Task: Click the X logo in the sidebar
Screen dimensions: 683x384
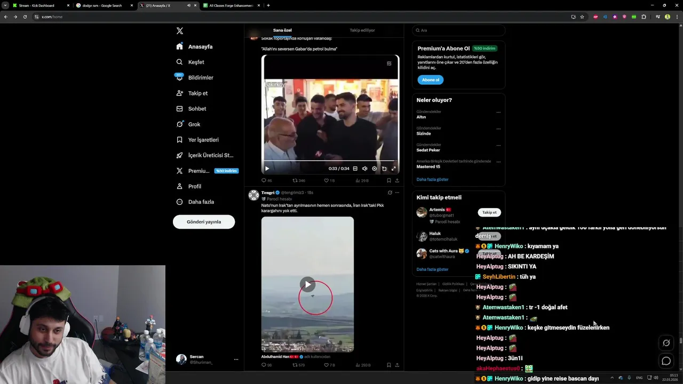Action: pyautogui.click(x=180, y=31)
